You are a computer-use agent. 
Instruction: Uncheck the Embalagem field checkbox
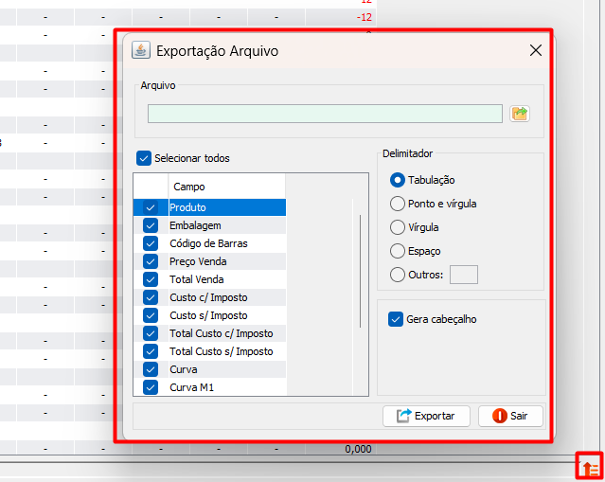(151, 225)
